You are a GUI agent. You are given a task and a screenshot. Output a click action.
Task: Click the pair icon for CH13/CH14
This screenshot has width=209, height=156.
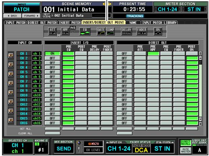(11, 111)
